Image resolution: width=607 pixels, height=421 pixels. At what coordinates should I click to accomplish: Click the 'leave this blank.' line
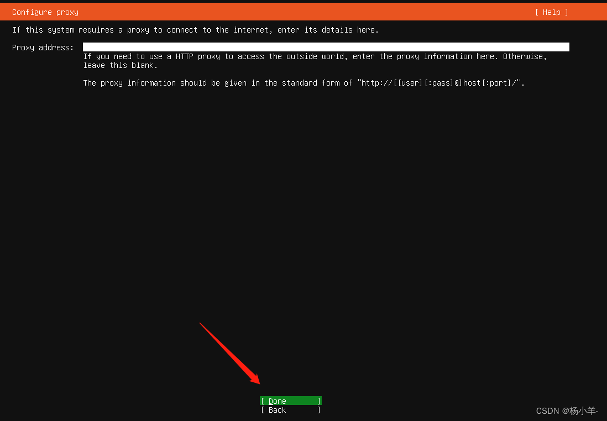click(121, 65)
